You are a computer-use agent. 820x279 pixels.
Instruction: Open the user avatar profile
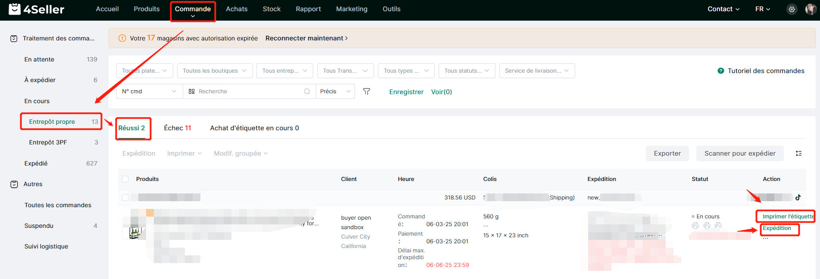(x=811, y=9)
